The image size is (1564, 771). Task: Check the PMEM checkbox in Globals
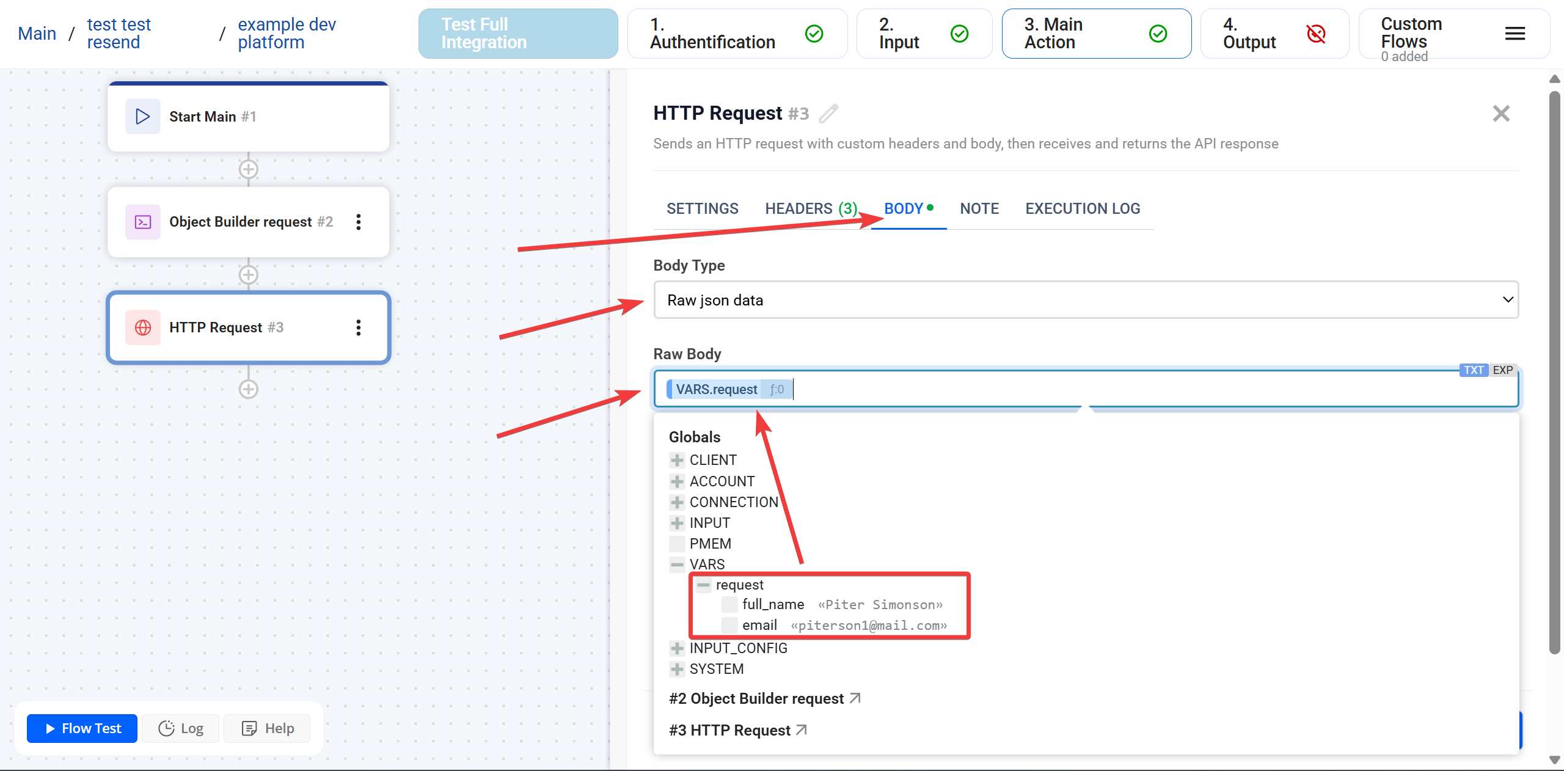(x=676, y=544)
